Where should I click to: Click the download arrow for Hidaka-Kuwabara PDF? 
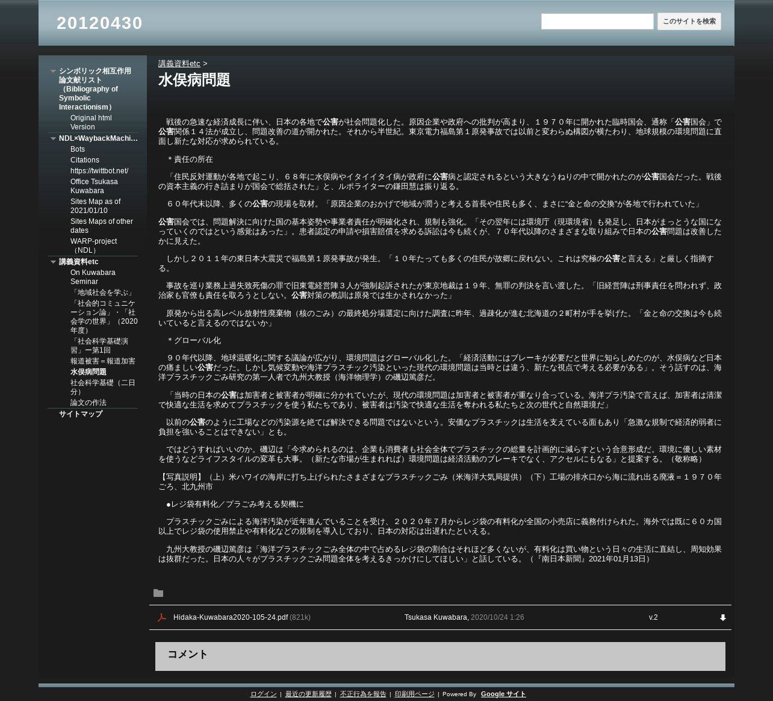tap(723, 617)
